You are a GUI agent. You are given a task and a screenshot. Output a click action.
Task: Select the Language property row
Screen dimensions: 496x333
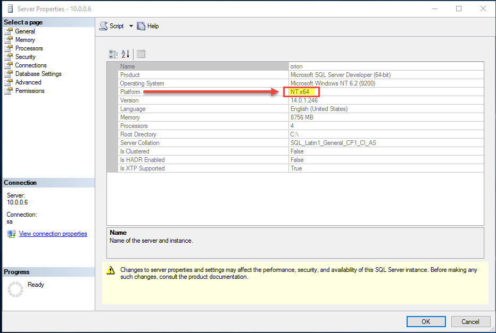click(x=301, y=109)
